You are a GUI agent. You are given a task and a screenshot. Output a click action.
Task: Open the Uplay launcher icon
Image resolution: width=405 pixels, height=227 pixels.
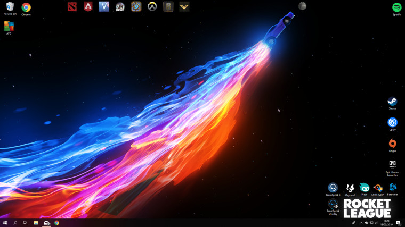392,124
